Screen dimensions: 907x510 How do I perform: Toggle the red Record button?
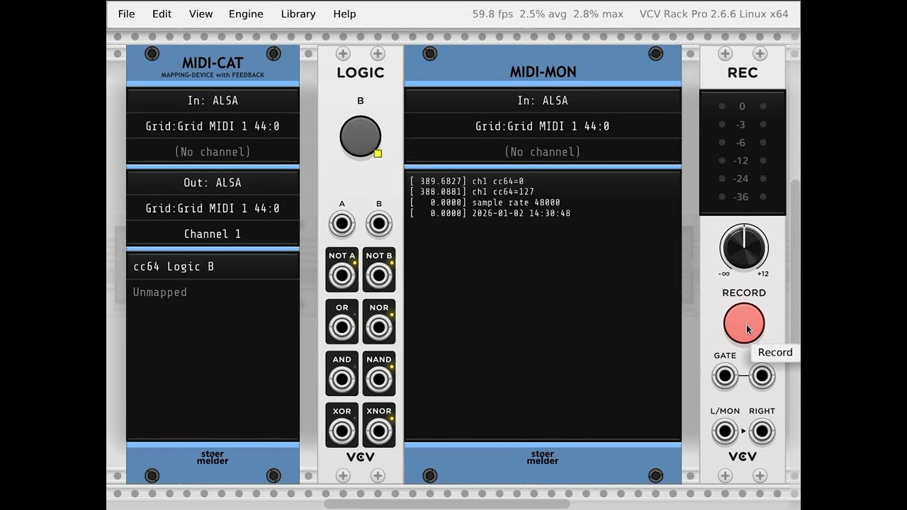pyautogui.click(x=744, y=324)
